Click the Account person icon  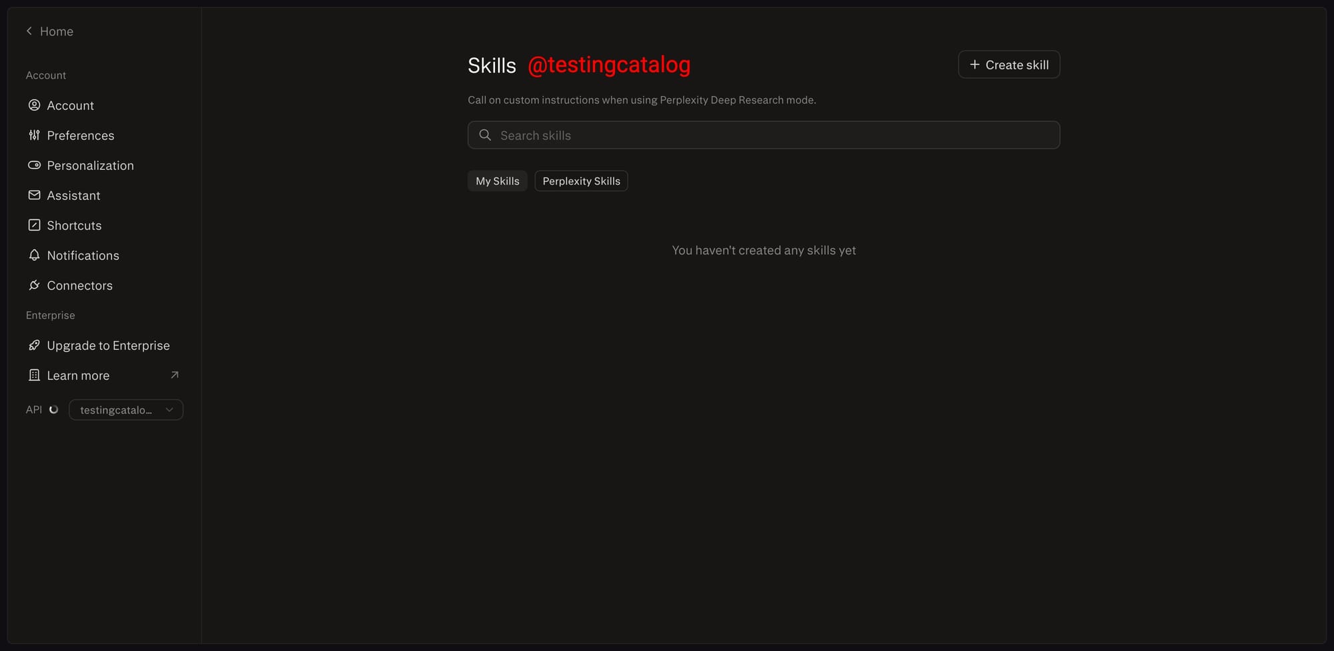(x=34, y=105)
